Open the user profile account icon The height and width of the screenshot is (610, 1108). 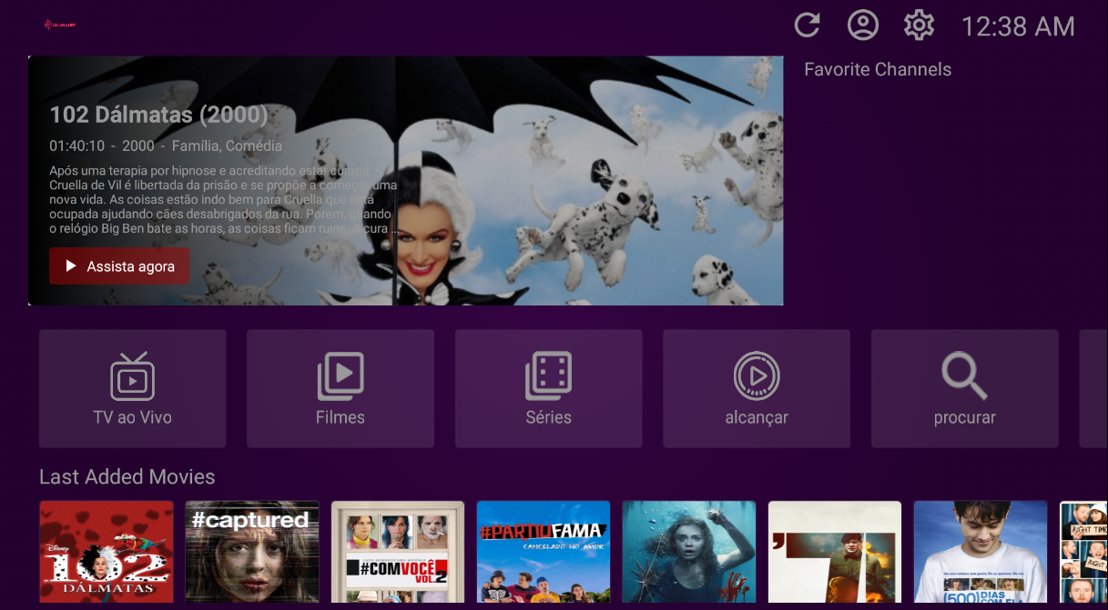(863, 25)
